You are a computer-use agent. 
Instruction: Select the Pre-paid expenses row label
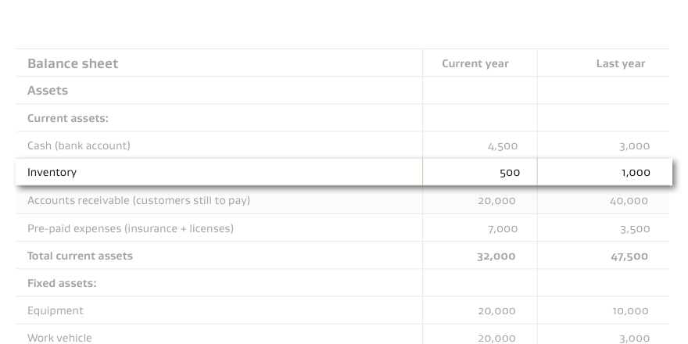tap(130, 228)
